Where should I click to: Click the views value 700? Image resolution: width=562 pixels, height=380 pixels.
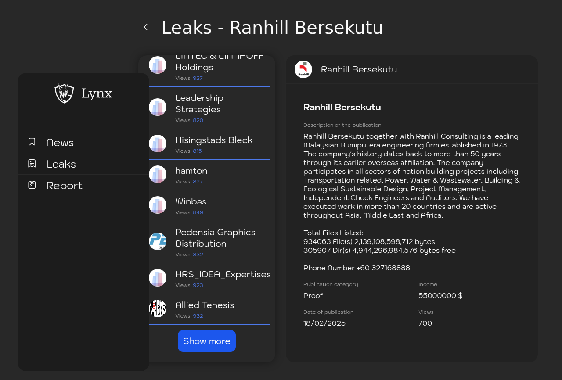[425, 323]
